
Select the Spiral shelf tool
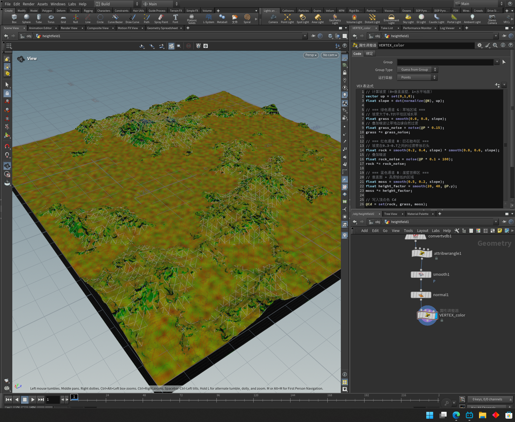click(247, 19)
